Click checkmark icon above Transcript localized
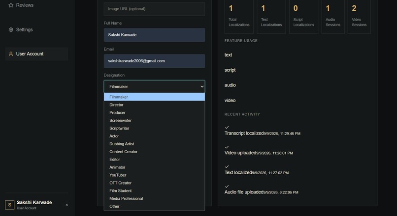 tap(227, 128)
